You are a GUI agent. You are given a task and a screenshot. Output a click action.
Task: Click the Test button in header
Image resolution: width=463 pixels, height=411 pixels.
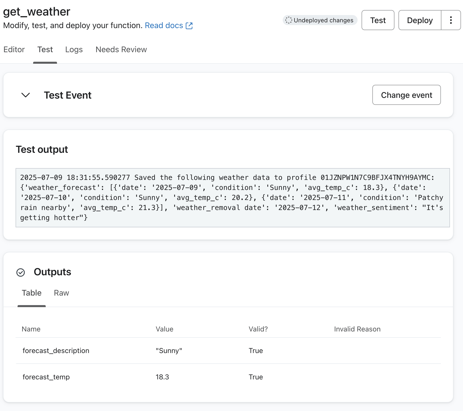[378, 20]
